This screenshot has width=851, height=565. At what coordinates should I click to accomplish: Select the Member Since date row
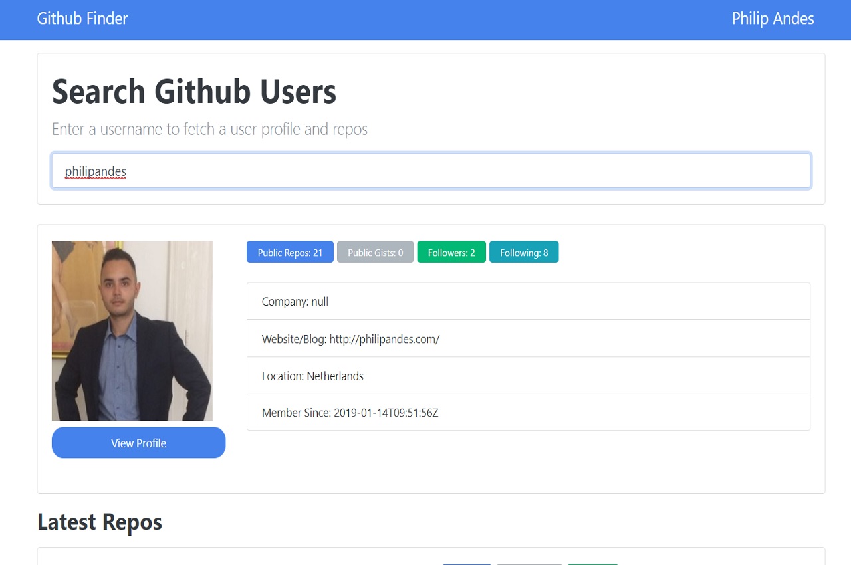(x=529, y=413)
